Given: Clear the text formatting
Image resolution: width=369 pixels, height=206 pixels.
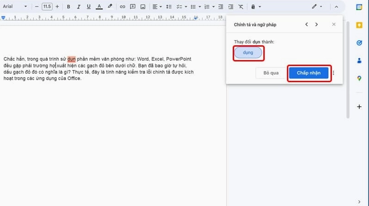Looking at the screenshot, I should 241,7.
